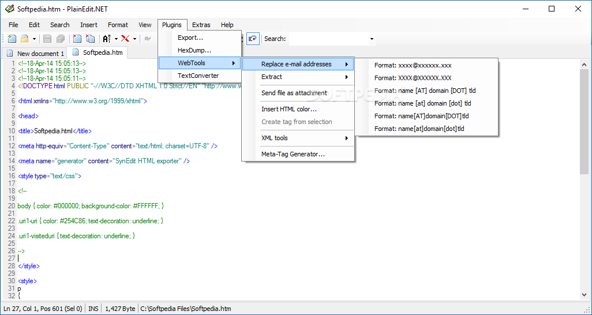Viewport: 592px width, 315px height.
Task: Expand the Open file dropdown arrow
Action: (34, 39)
